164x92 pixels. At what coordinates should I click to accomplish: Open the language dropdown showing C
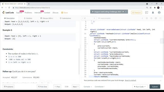[x=89, y=18]
